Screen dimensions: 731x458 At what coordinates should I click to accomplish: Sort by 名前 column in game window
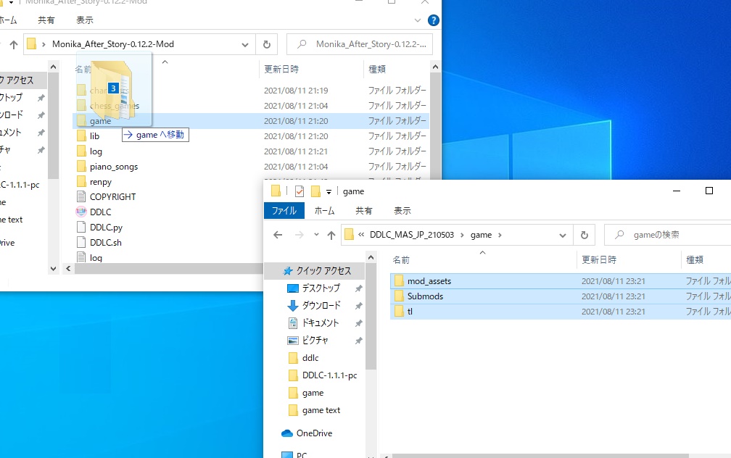click(401, 260)
